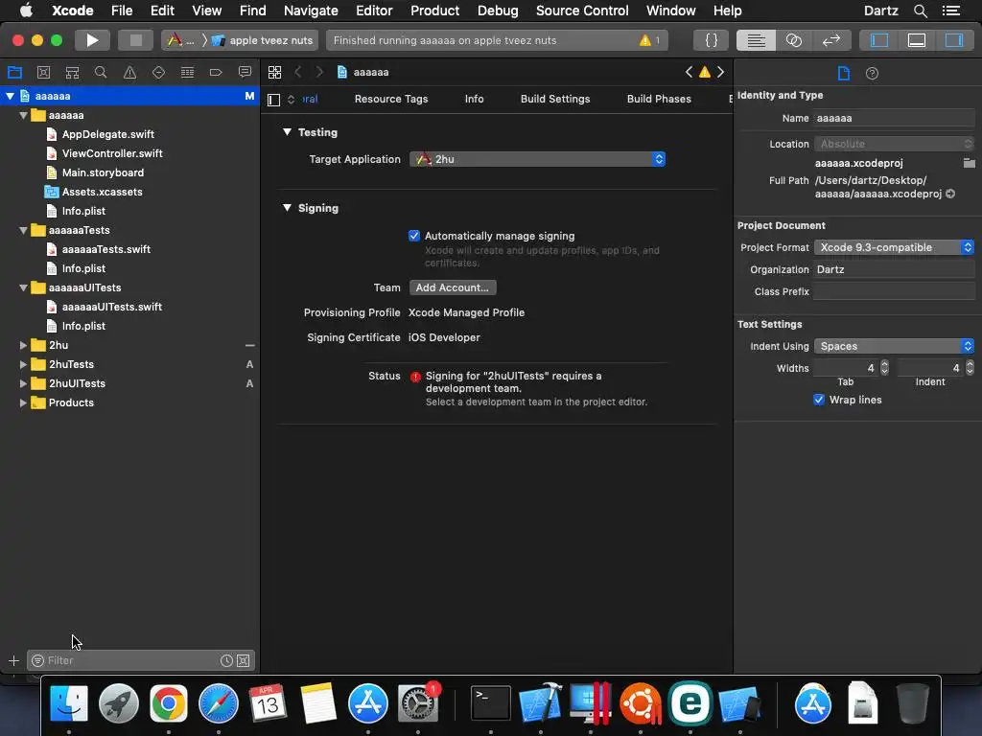
Task: Switch to the Build Settings tab
Action: (x=555, y=99)
